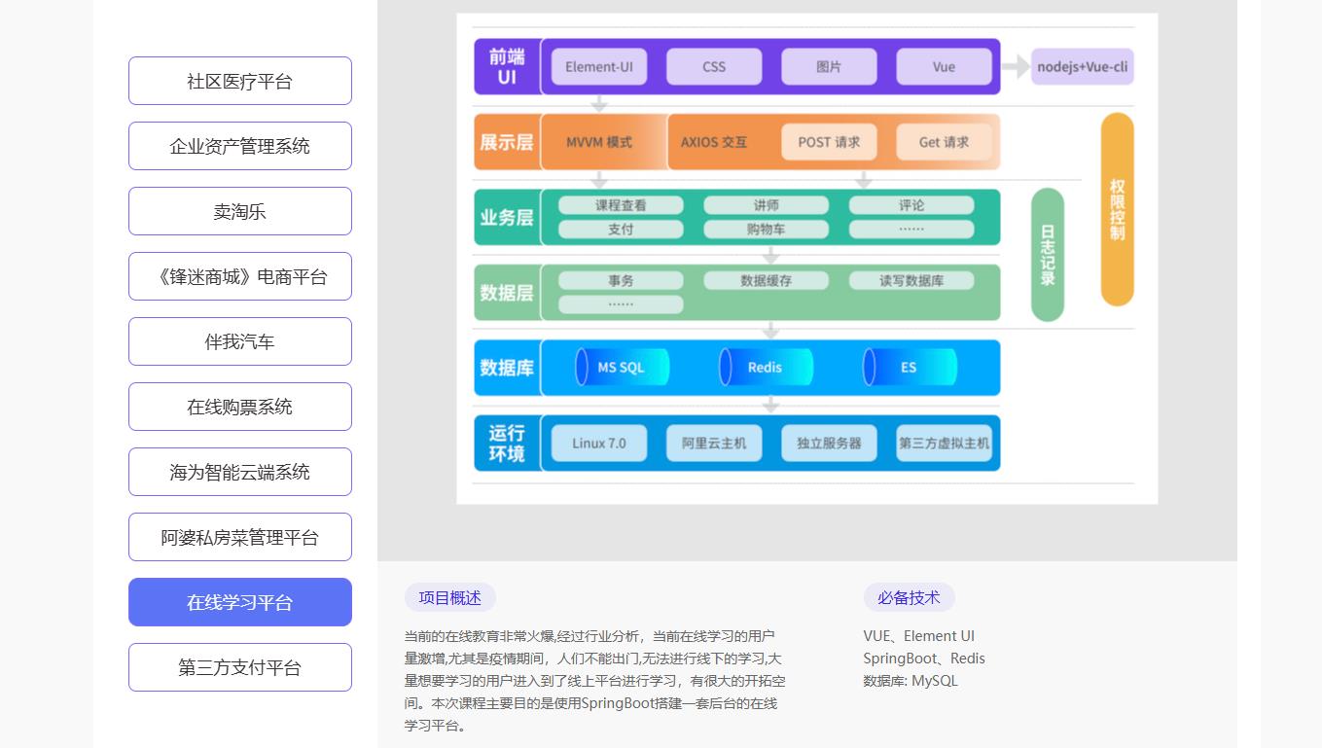The width and height of the screenshot is (1322, 748).
Task: Click the 在线购票系统 sidebar button
Action: [239, 407]
